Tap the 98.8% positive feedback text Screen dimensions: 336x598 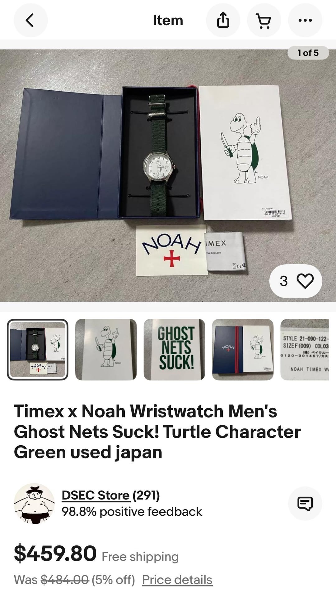132,512
